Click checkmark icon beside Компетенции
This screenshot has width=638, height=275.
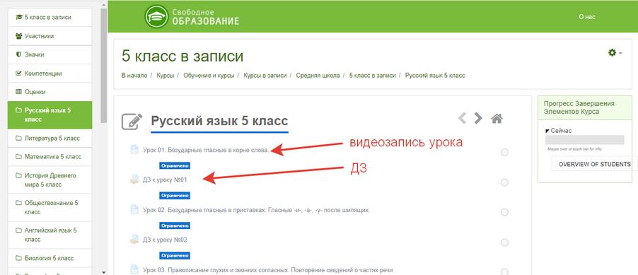[18, 74]
